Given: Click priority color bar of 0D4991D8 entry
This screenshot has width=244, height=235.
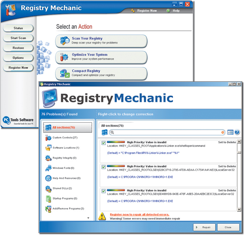Looking at the screenshot, I should 116,190.
